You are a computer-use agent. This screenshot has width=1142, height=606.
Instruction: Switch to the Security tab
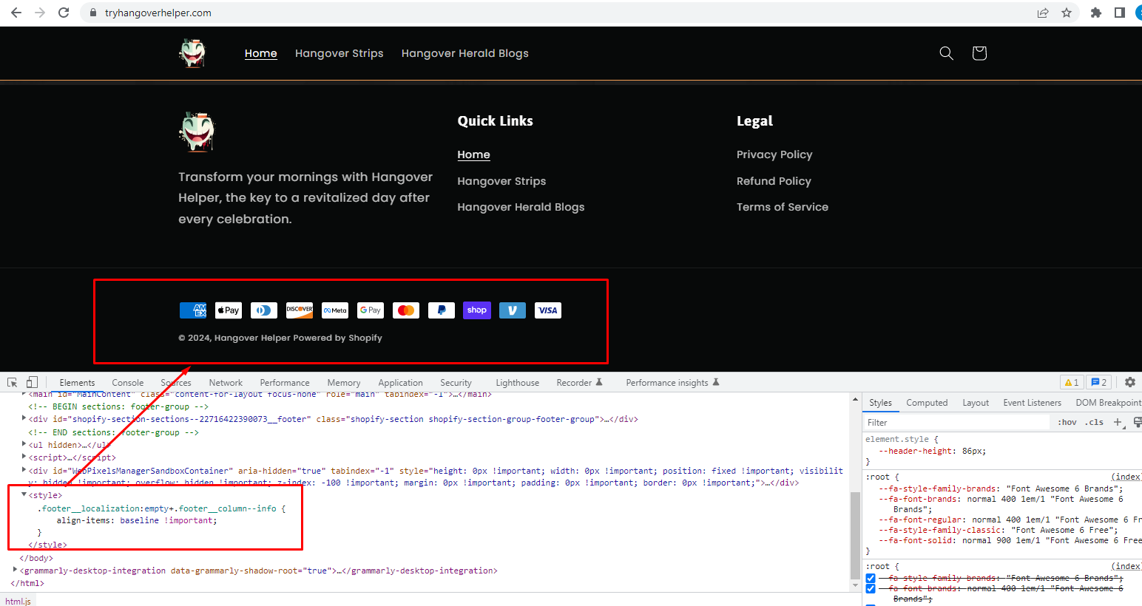click(456, 382)
